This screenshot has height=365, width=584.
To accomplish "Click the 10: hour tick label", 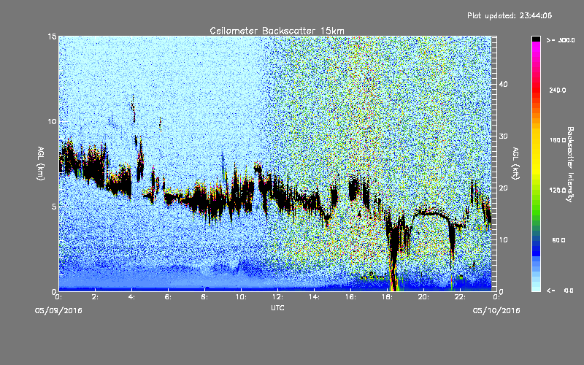I will [x=242, y=297].
